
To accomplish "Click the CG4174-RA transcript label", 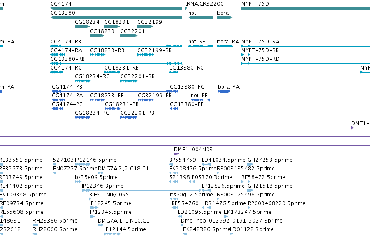I will 67,50.
